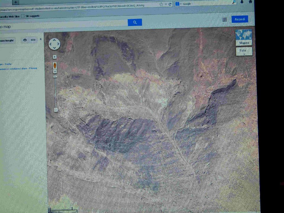
Task: Open a new browser tab
Action: pyautogui.click(x=16, y=2)
